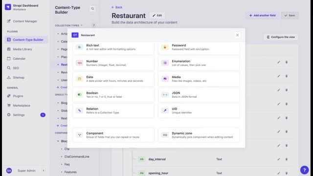Select the Cta component
The width and height of the screenshot is (313, 176).
click(x=67, y=149)
